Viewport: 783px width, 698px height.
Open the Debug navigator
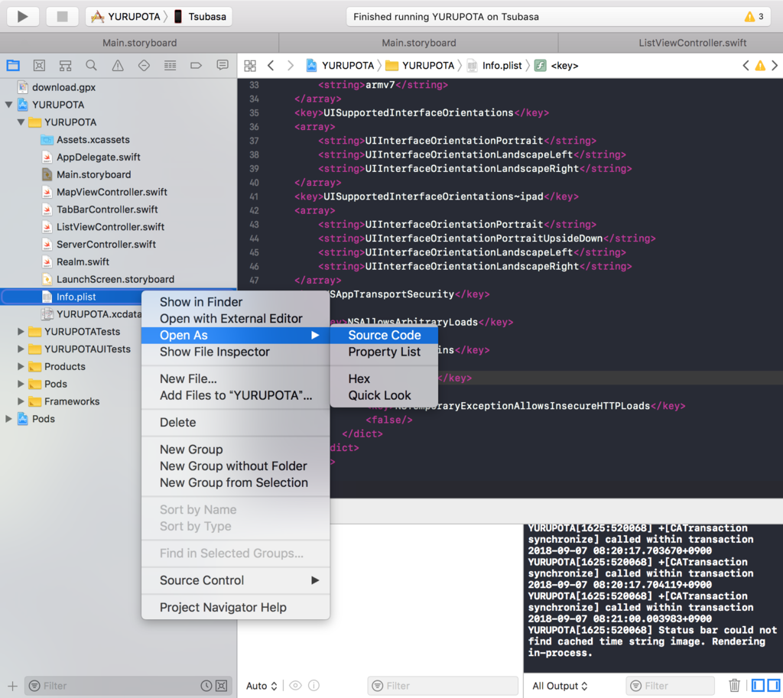click(171, 66)
